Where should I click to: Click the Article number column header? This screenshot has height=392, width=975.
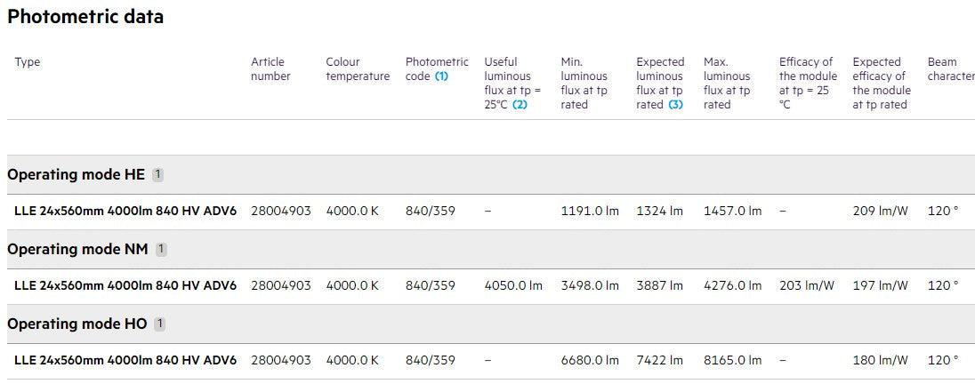tap(270, 69)
